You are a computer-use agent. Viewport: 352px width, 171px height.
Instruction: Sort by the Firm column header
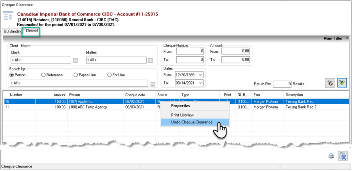[268, 95]
